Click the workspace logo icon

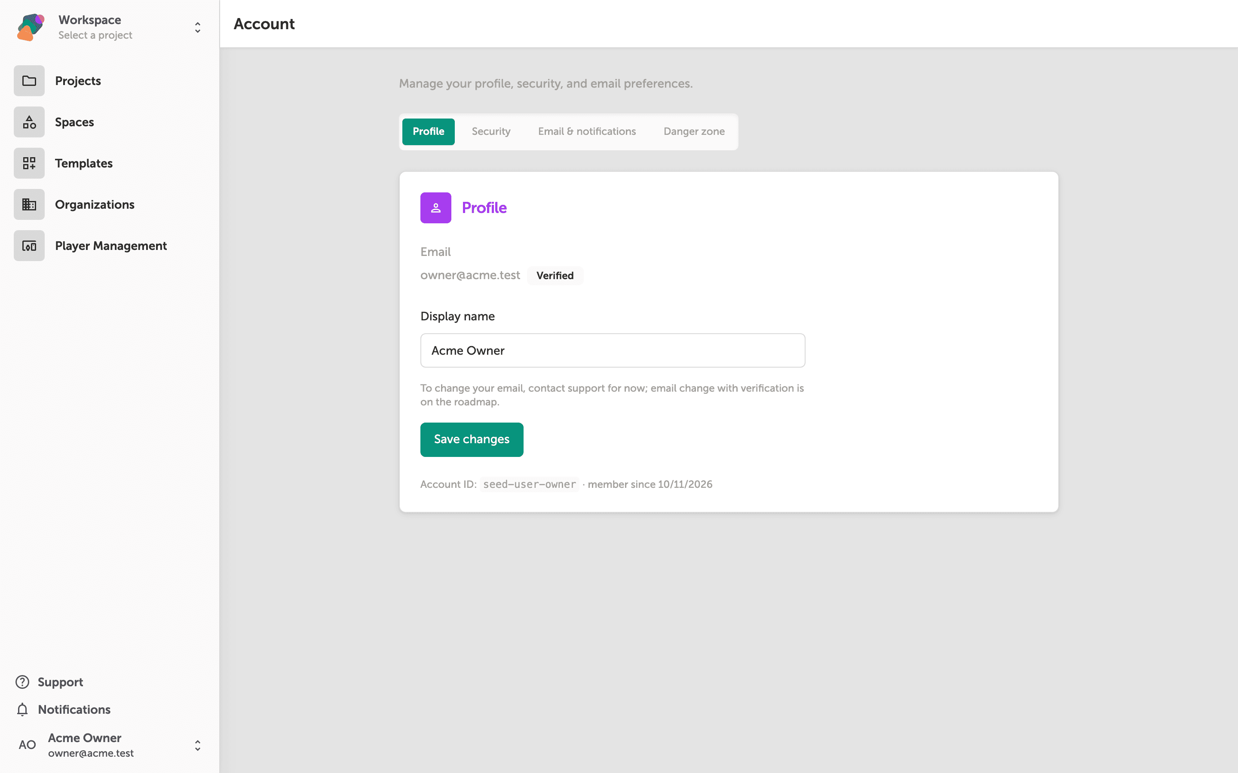point(31,27)
